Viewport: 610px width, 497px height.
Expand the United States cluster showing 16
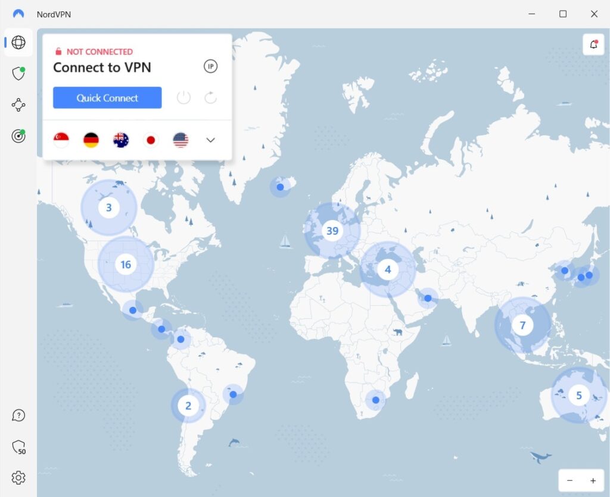126,265
